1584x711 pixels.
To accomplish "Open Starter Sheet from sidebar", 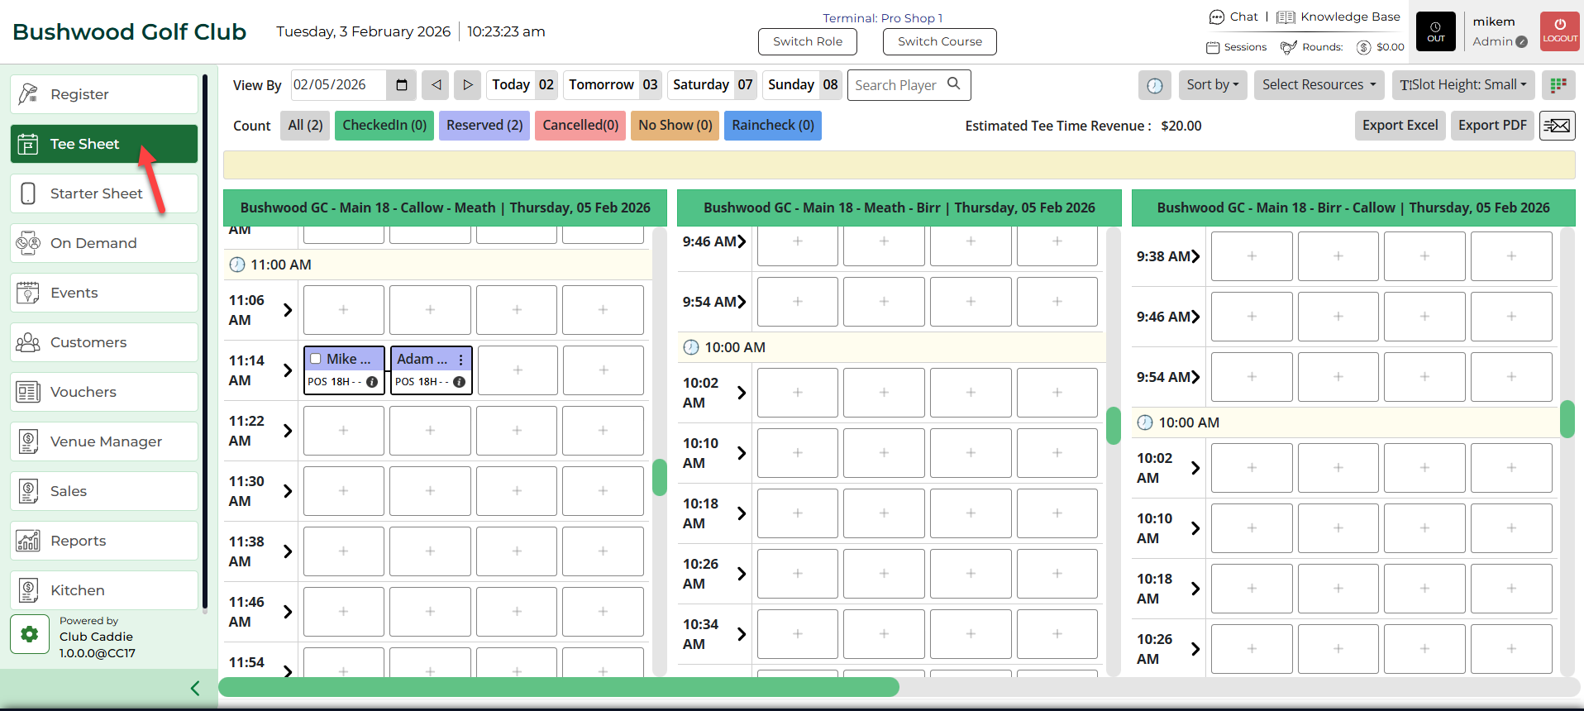I will [x=96, y=193].
